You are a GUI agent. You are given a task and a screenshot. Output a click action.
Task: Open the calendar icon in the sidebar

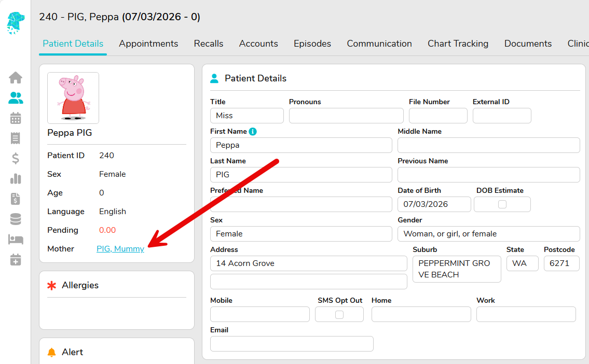16,118
